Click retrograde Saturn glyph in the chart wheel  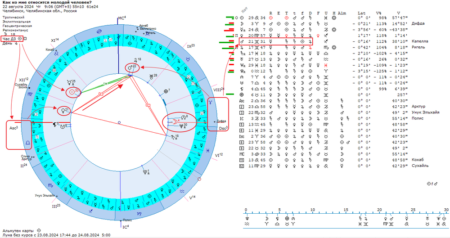(x=173, y=137)
